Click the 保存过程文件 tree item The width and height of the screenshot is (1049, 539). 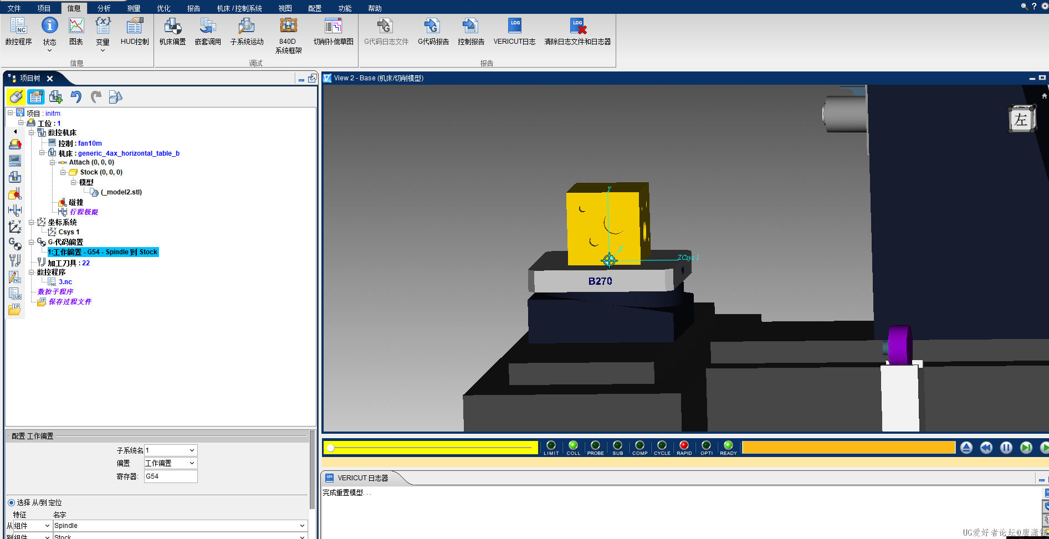70,302
